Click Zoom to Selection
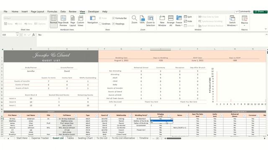The height and width of the screenshot is (150, 268). pyautogui.click(x=150, y=21)
